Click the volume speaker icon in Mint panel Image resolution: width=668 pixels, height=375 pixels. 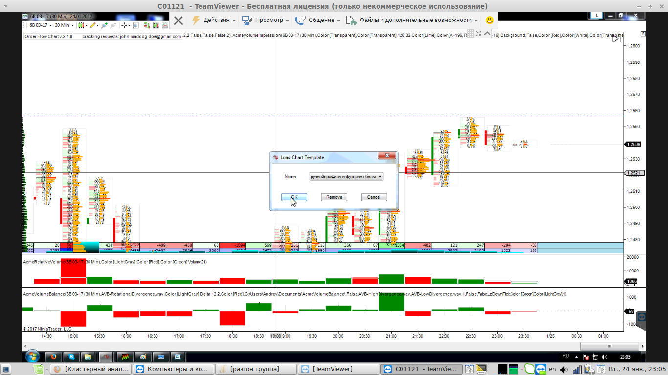pyautogui.click(x=564, y=369)
